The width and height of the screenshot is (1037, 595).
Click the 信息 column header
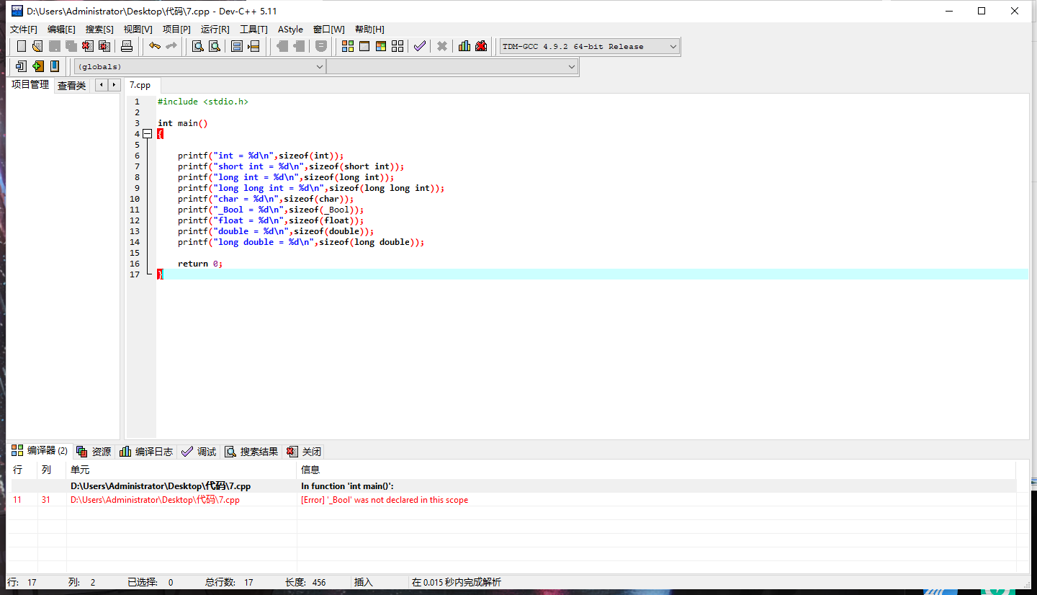[657, 470]
